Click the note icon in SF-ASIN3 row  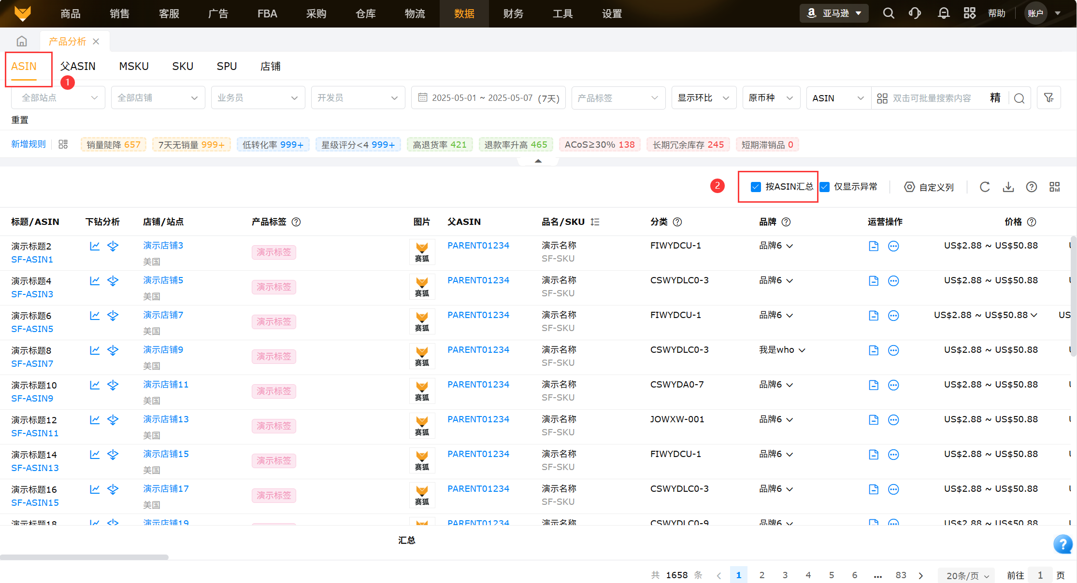(x=874, y=281)
